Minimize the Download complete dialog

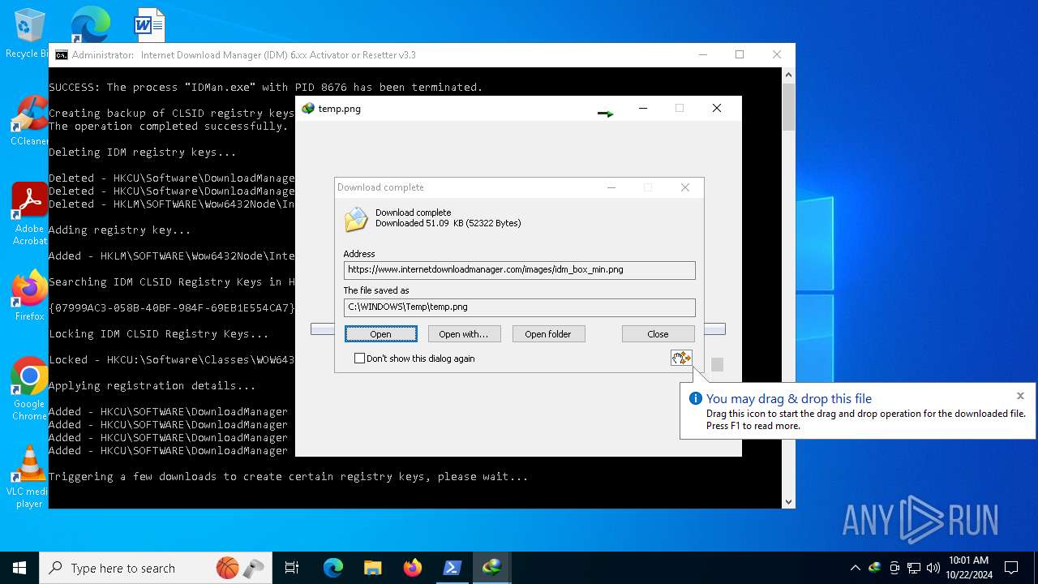tap(611, 187)
